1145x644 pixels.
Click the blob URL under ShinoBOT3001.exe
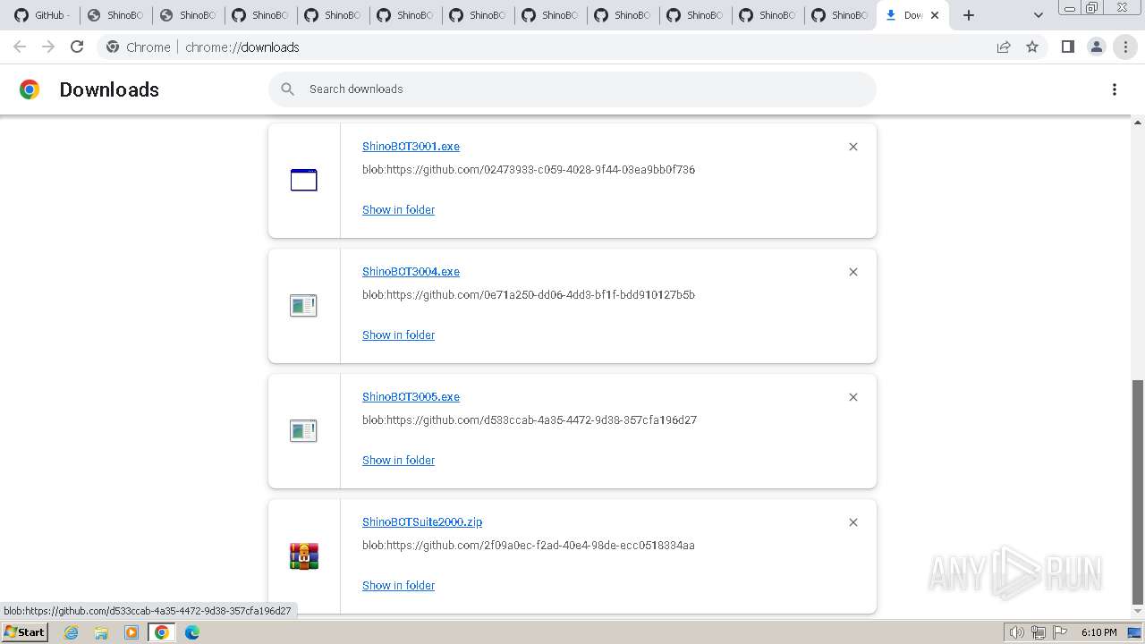(529, 170)
